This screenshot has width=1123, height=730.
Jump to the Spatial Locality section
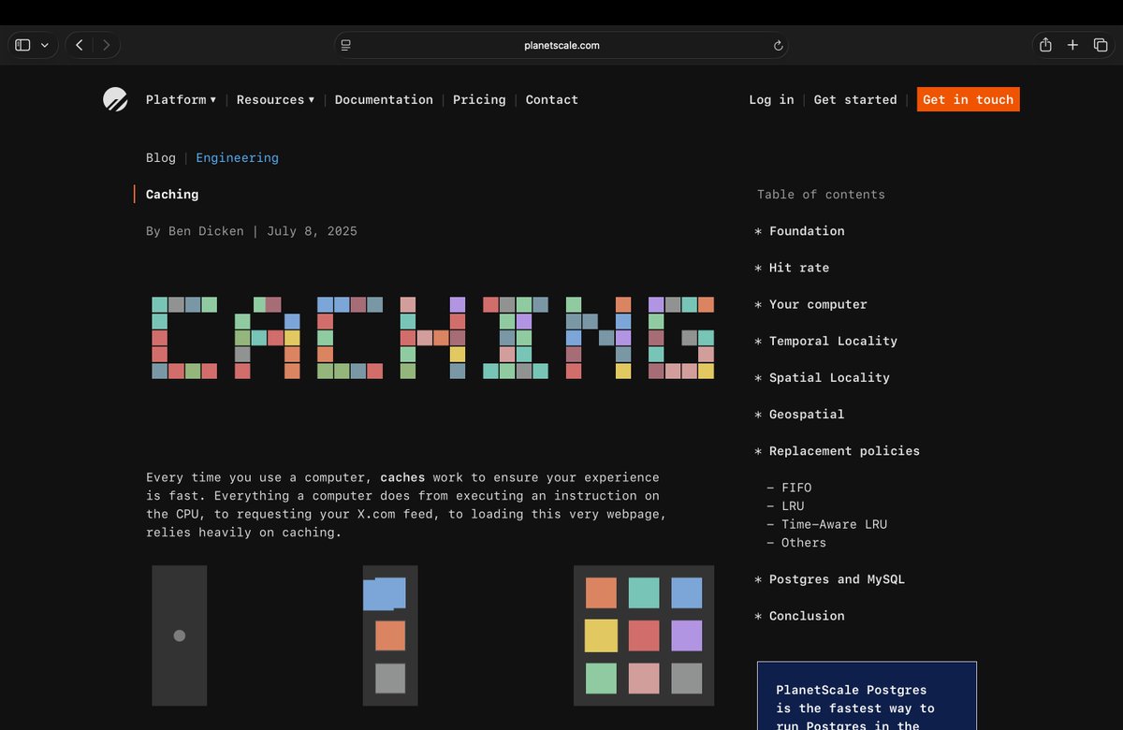click(x=829, y=377)
